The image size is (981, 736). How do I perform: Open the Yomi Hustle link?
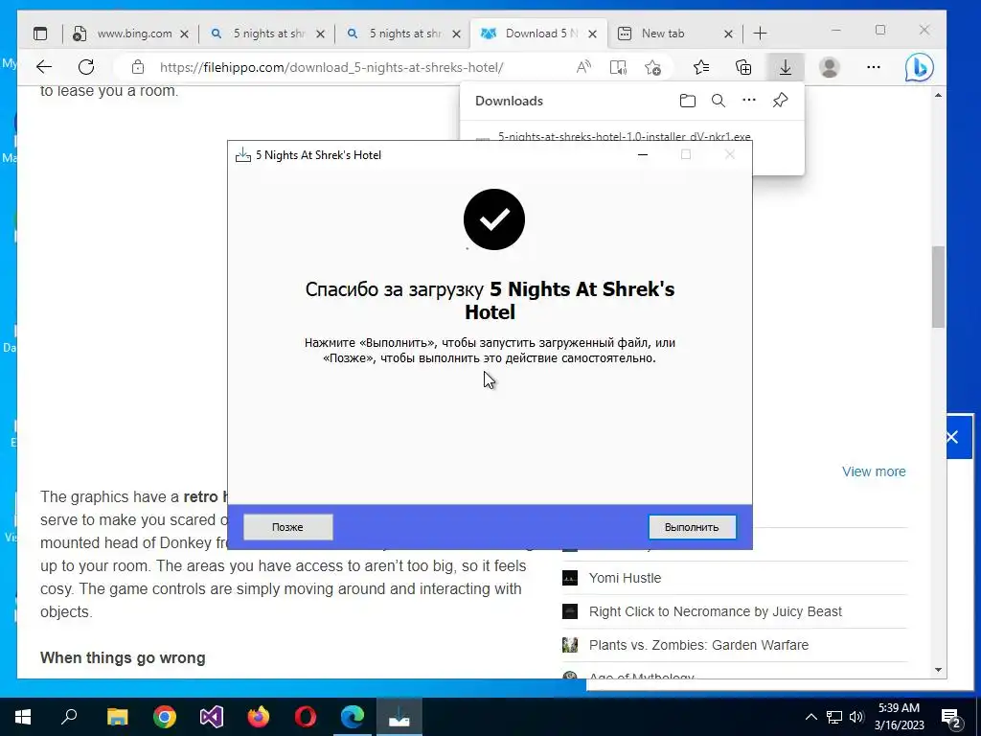click(x=625, y=578)
